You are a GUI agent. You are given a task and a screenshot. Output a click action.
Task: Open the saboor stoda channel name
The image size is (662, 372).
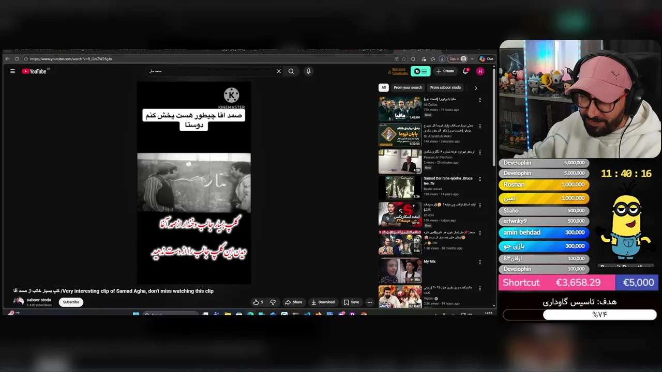[x=39, y=300]
